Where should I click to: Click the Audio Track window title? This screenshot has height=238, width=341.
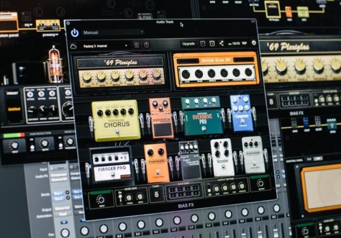click(165, 22)
